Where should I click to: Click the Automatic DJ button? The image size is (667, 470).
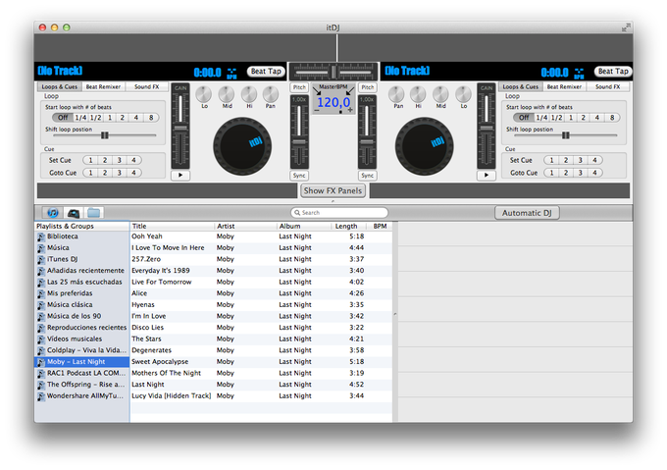point(527,213)
